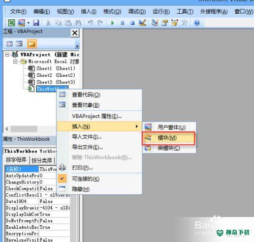
Task: Open the 文件(F) menu
Action: tap(18, 12)
